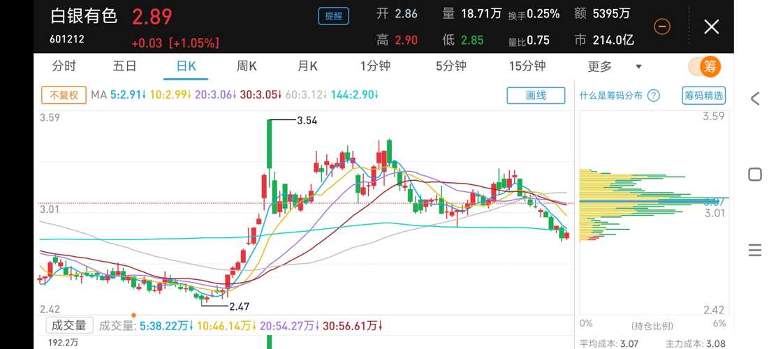Click the MA 10:2.99 indicator value

pyautogui.click(x=171, y=95)
